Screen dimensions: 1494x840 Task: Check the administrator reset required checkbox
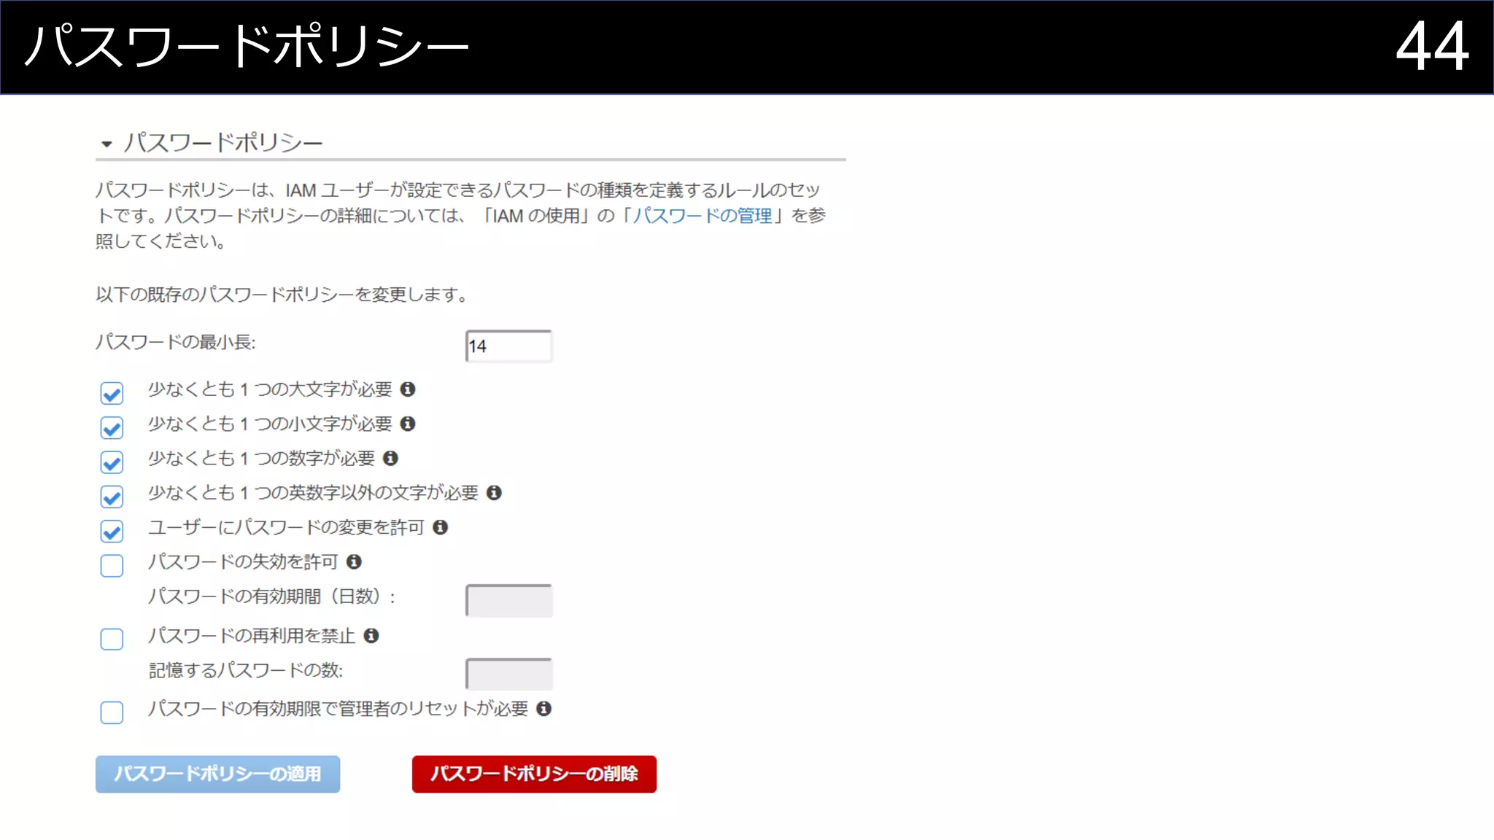[x=112, y=712]
